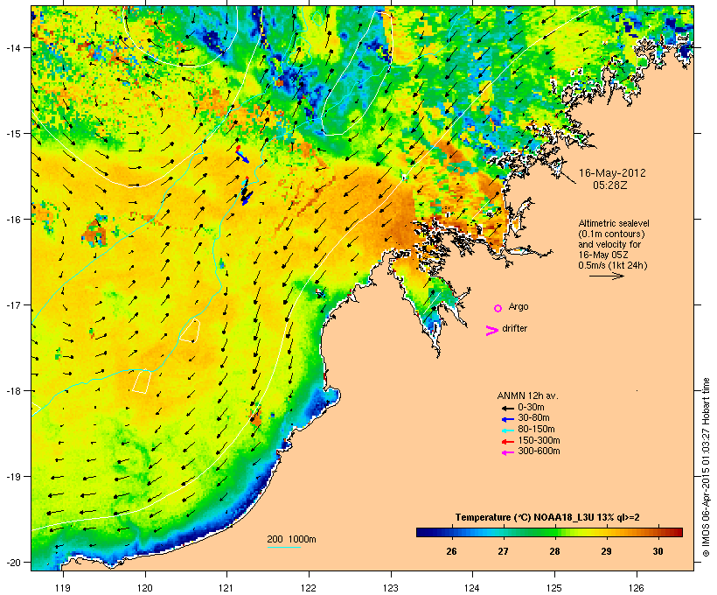Click latitude axis label -16
The height and width of the screenshot is (595, 717).
12,220
